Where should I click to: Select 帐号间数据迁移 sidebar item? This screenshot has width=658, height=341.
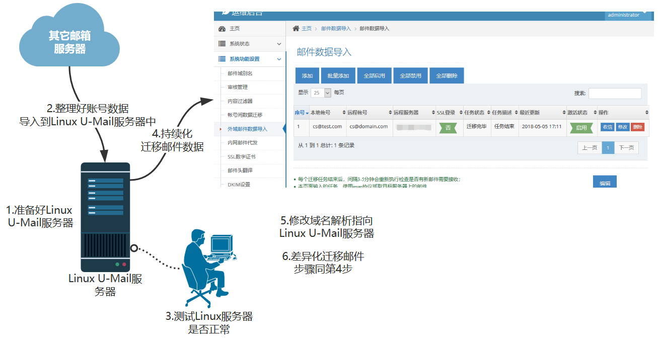point(245,115)
